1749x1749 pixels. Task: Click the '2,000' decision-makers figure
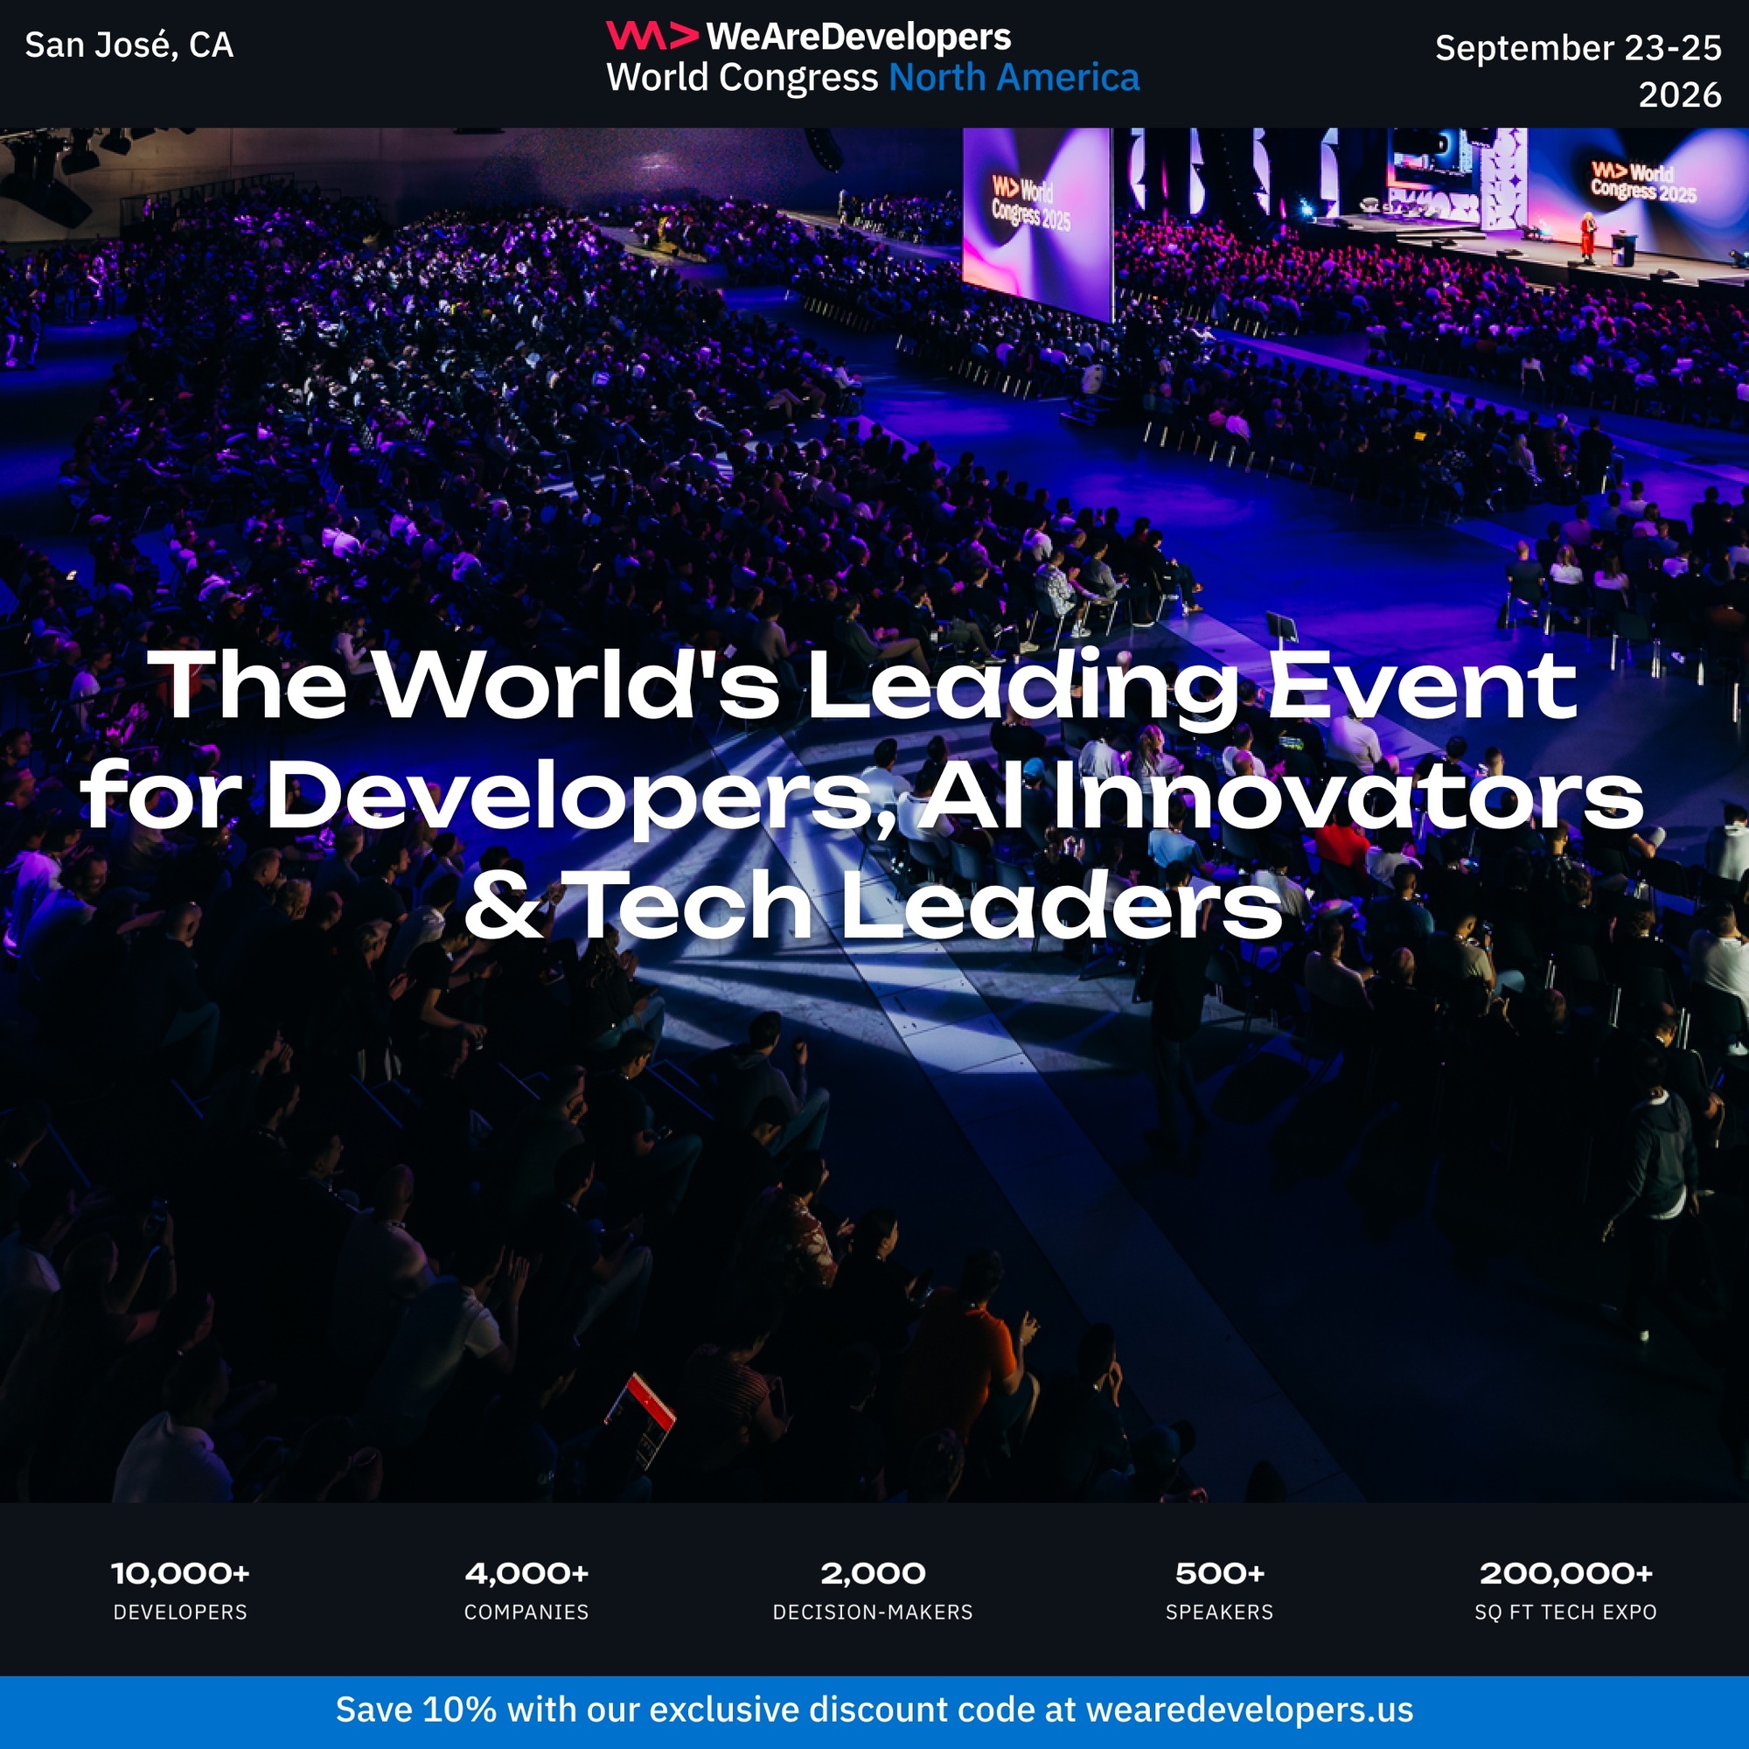(874, 1573)
